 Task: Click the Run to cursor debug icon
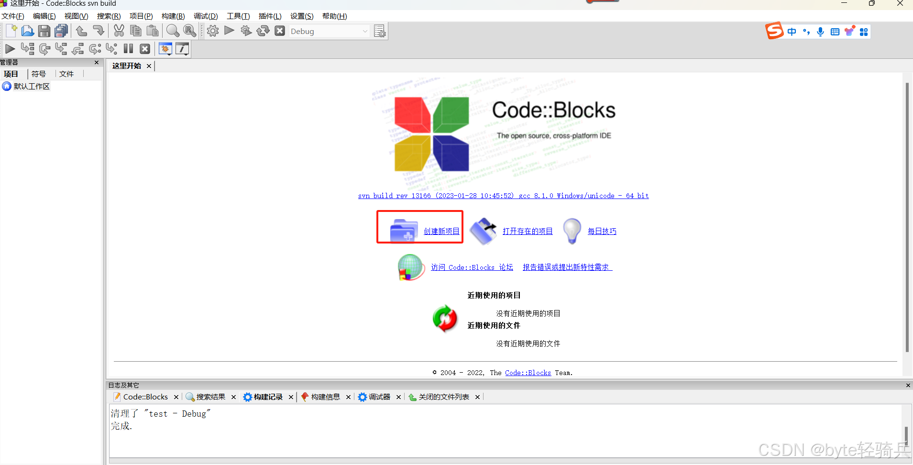coord(27,48)
